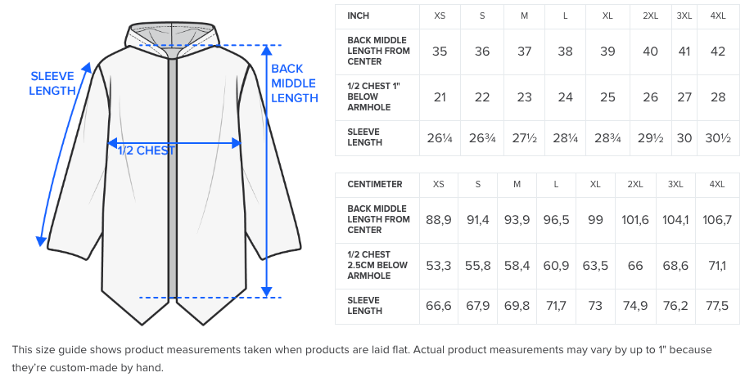The height and width of the screenshot is (377, 745).
Task: Click the chest value 25 for XL
Action: (x=607, y=97)
